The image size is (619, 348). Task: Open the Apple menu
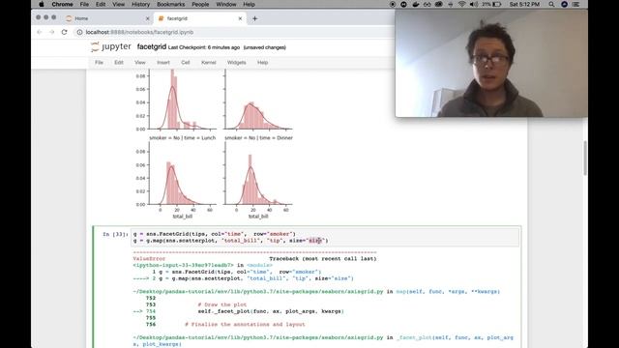coord(41,4)
